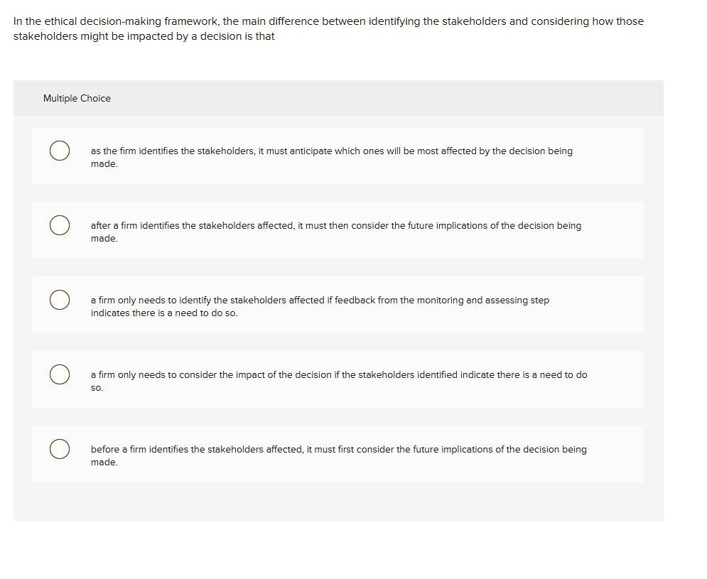Click the answer mentioning monitoring and assessing step

(320, 306)
